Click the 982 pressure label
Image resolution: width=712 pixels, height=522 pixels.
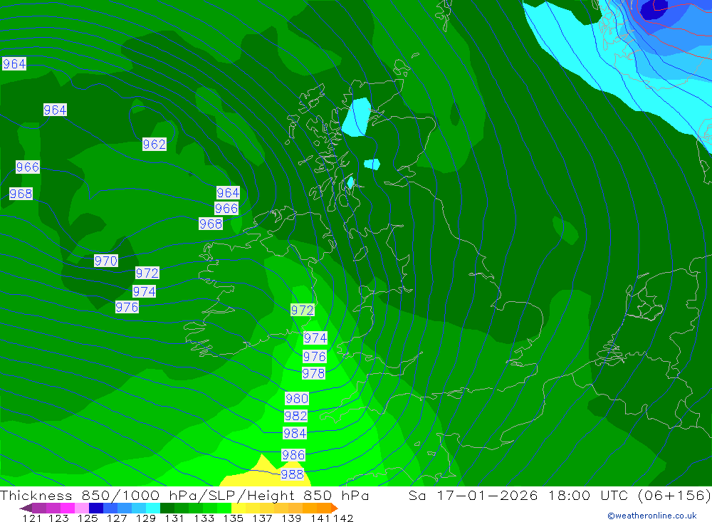point(295,416)
